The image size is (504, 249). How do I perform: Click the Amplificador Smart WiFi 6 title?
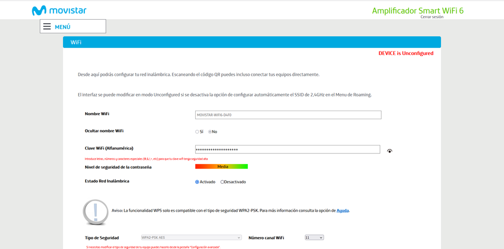point(417,11)
